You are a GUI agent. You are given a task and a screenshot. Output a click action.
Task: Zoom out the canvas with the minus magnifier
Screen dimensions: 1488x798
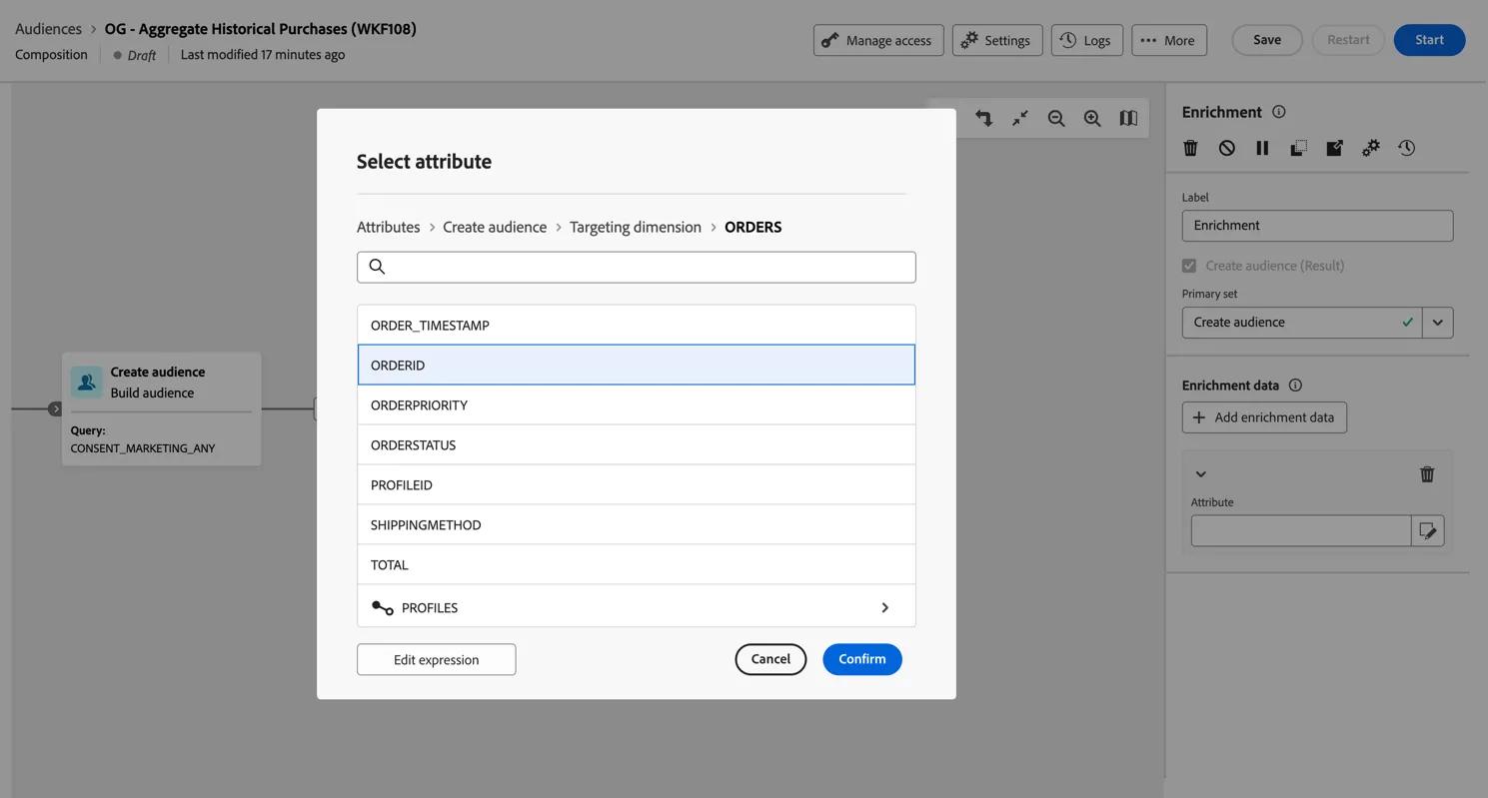click(1056, 118)
